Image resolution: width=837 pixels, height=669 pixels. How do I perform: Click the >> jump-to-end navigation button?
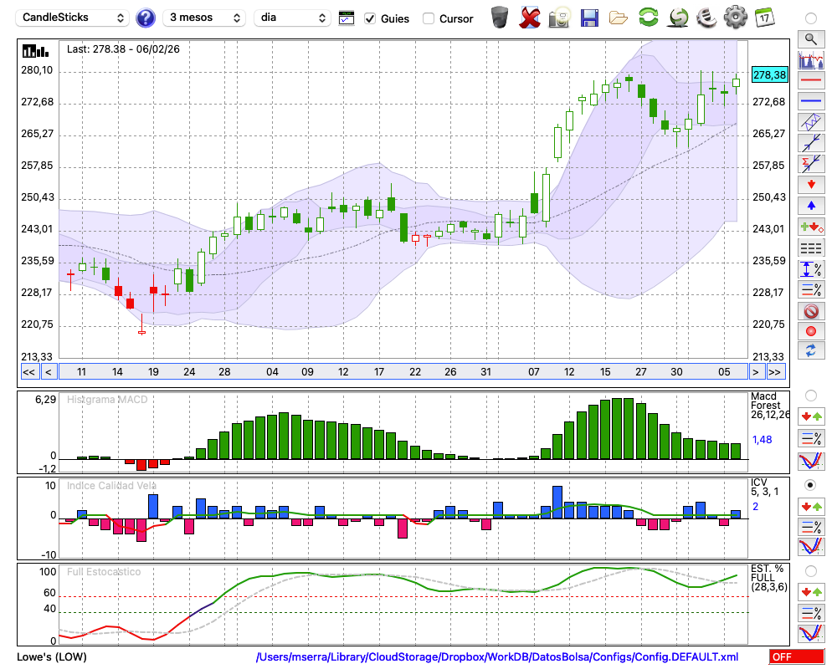tap(776, 372)
